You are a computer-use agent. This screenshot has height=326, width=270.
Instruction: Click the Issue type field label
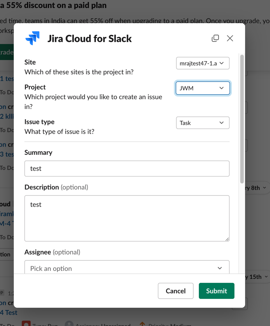(x=40, y=122)
